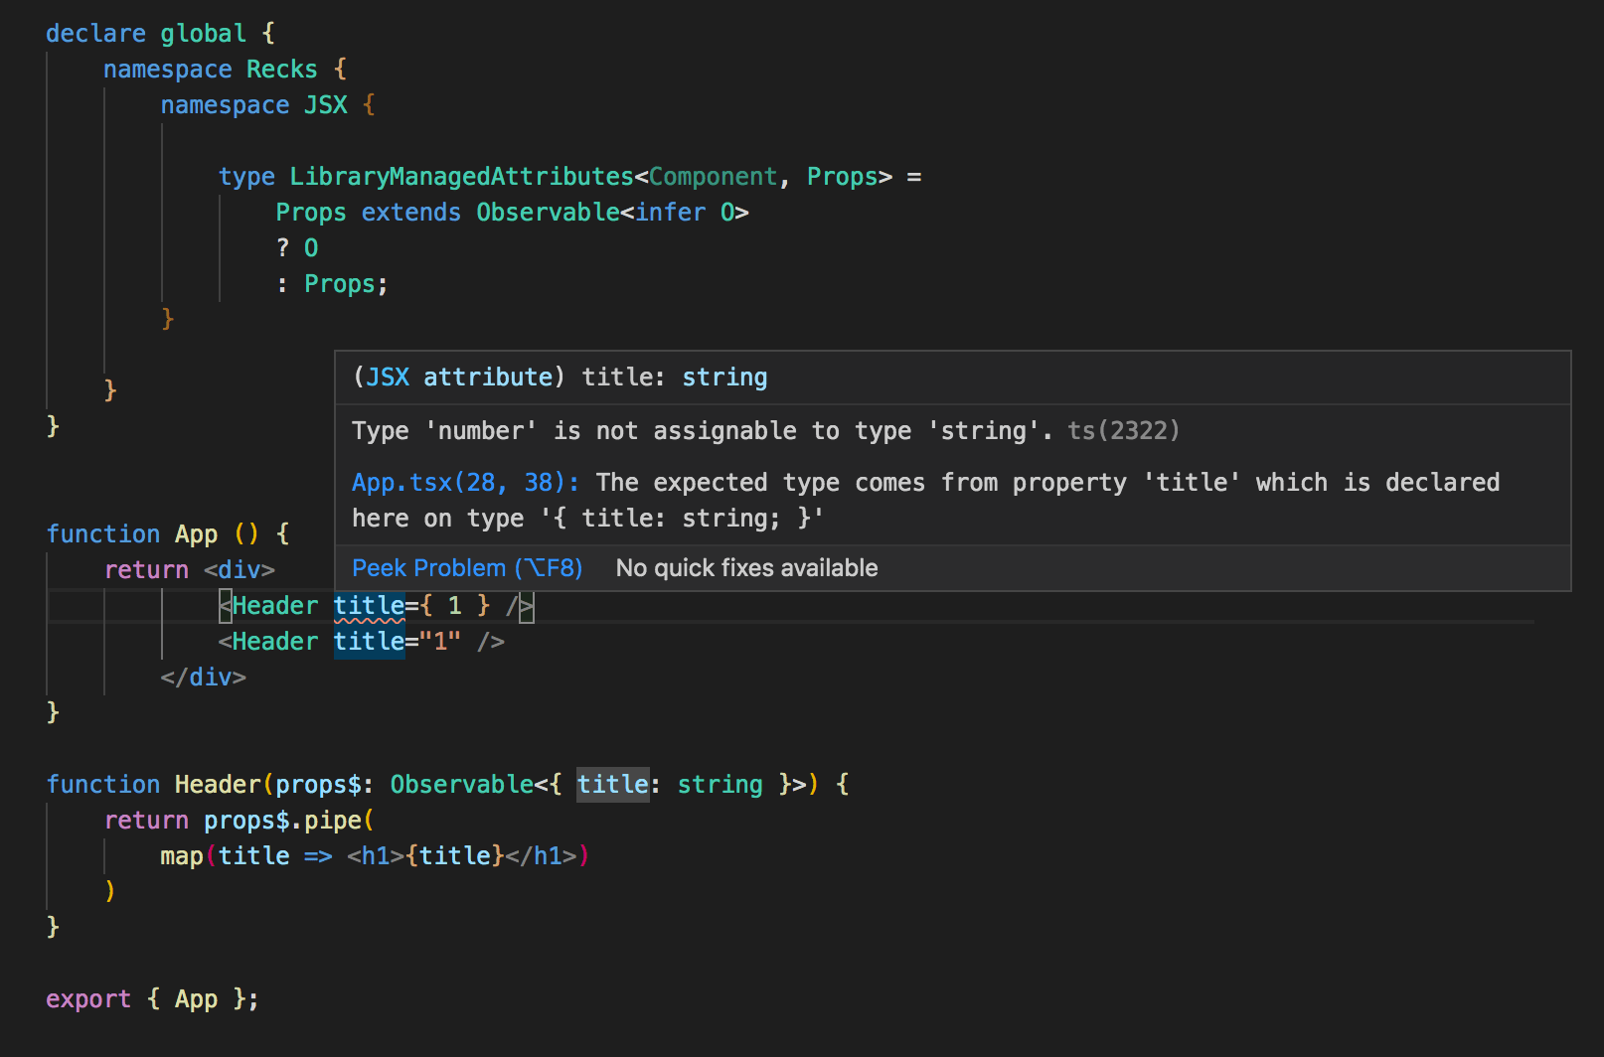
Task: Click the Observable type in Header parameters
Action: pos(460,784)
